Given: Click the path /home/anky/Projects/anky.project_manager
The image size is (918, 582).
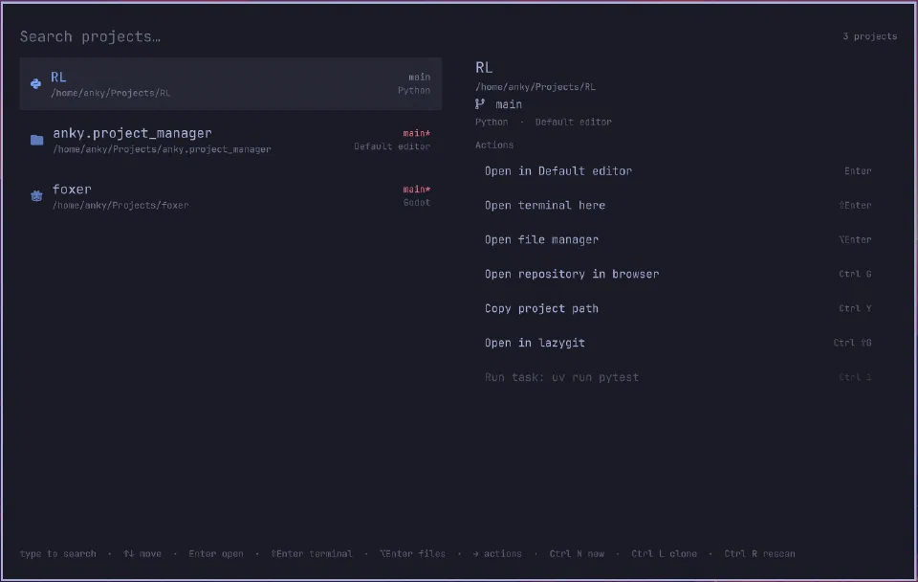Looking at the screenshot, I should pos(163,149).
